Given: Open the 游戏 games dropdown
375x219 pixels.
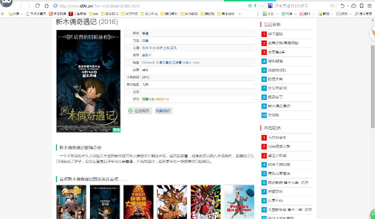Looking at the screenshot, I should (x=344, y=14).
